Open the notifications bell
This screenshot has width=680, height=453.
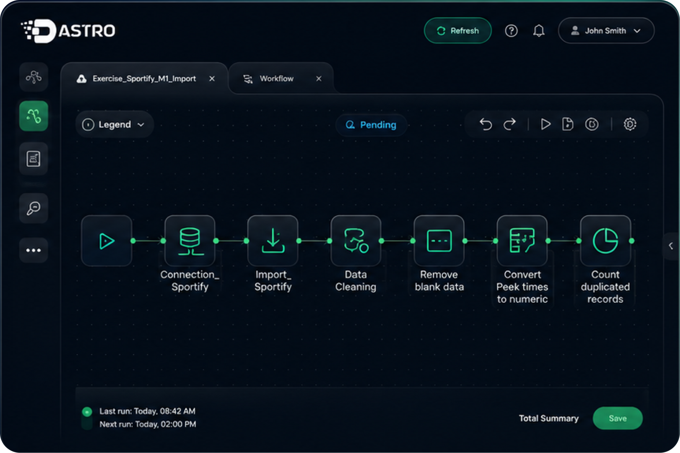pyautogui.click(x=539, y=31)
